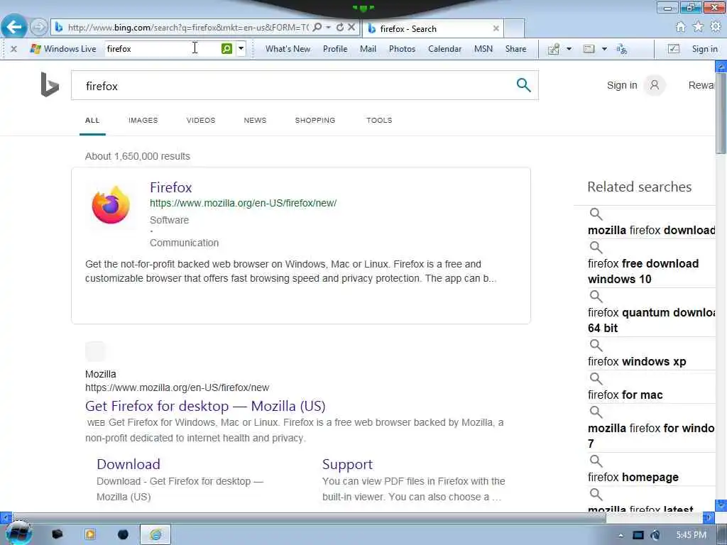Click Share in Windows Live toolbar
Screen dimensions: 727x545
coord(515,49)
